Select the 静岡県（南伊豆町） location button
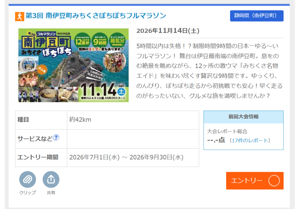Screen dimensions: 302x209 pyautogui.click(x=257, y=16)
